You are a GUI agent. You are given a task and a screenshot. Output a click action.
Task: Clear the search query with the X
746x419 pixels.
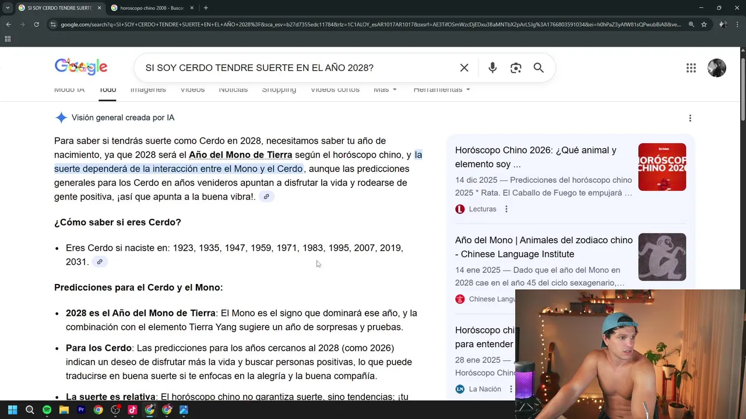tap(464, 68)
